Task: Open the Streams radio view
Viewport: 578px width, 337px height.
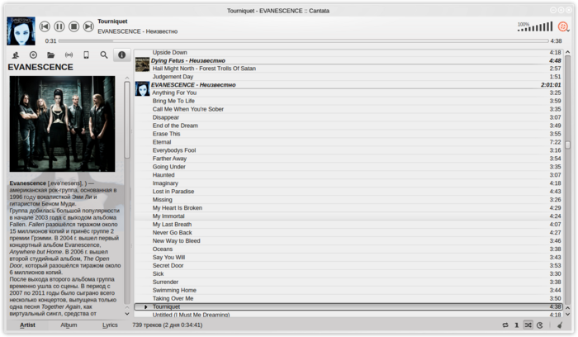Action: [69, 55]
